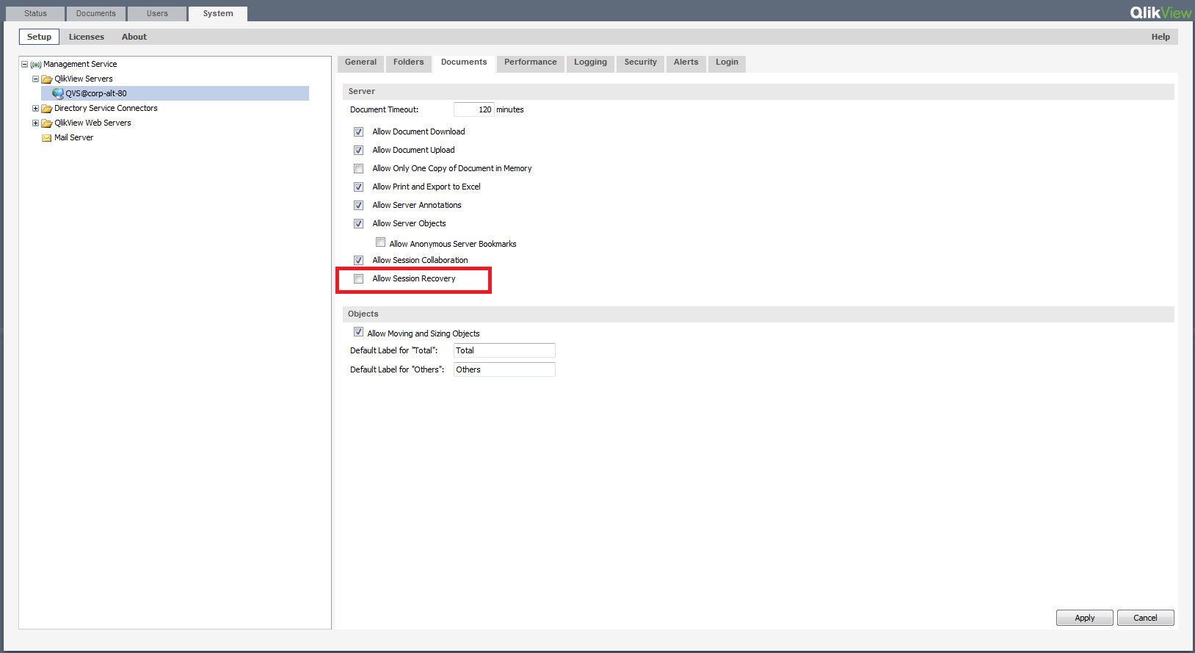Switch to the Users tab
The width and height of the screenshot is (1195, 653).
pos(157,14)
